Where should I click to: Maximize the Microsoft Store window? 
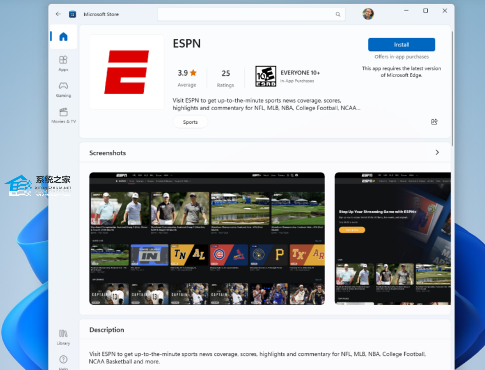pos(425,11)
